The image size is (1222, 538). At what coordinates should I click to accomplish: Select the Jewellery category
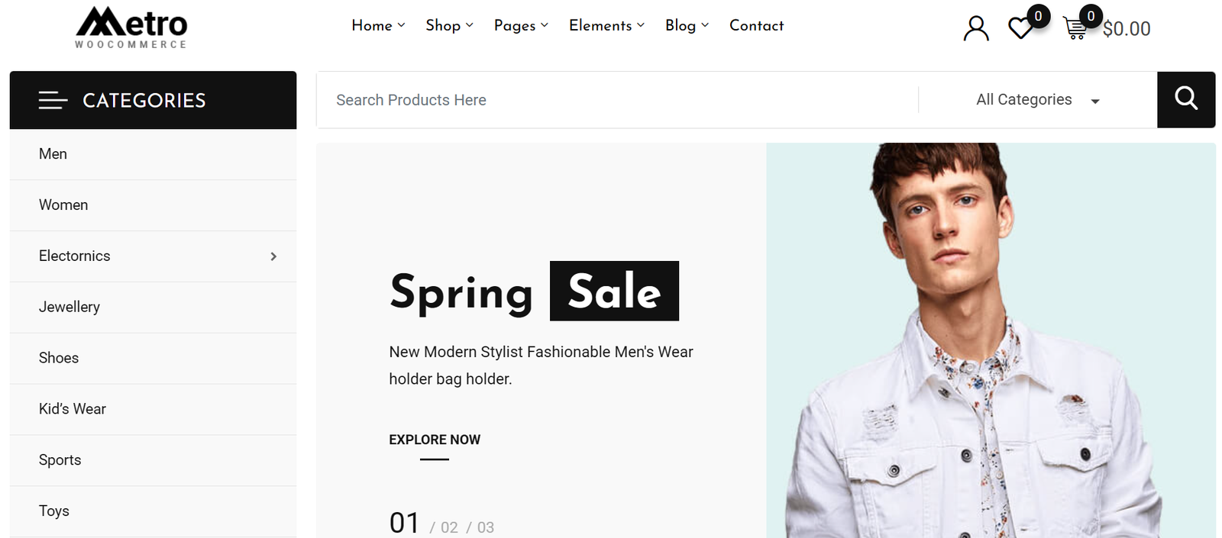click(x=70, y=307)
